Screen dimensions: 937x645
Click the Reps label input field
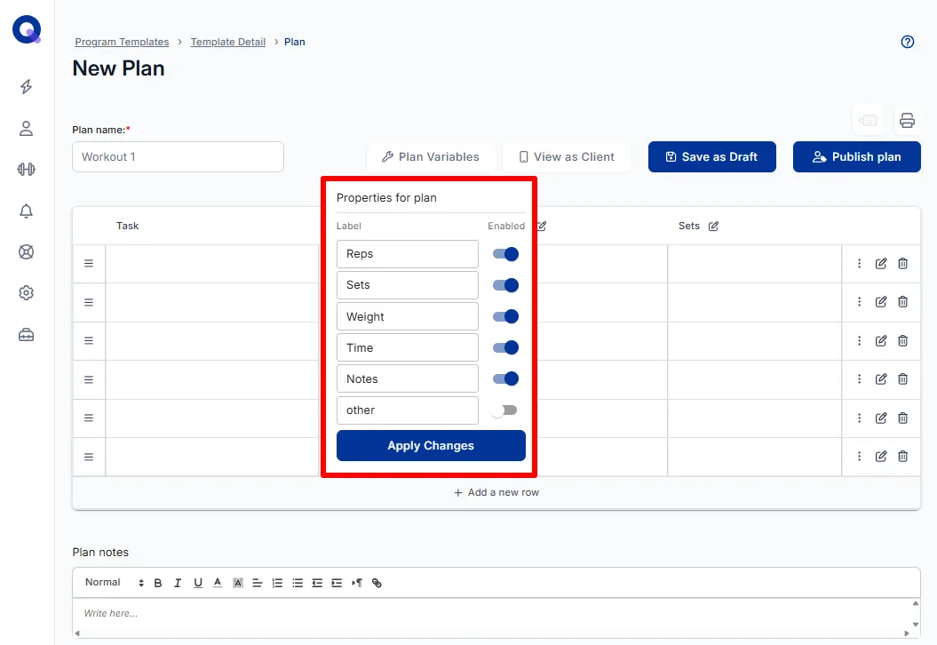[x=408, y=254]
